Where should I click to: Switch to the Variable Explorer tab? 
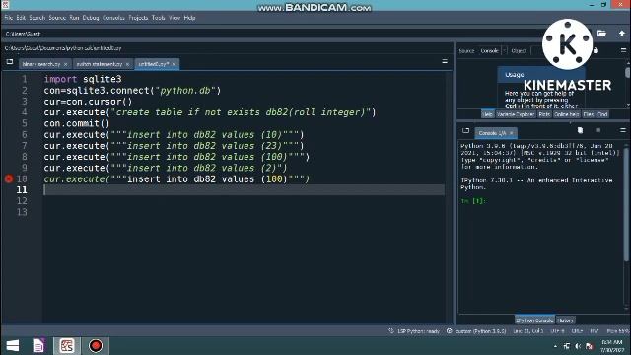click(x=516, y=114)
